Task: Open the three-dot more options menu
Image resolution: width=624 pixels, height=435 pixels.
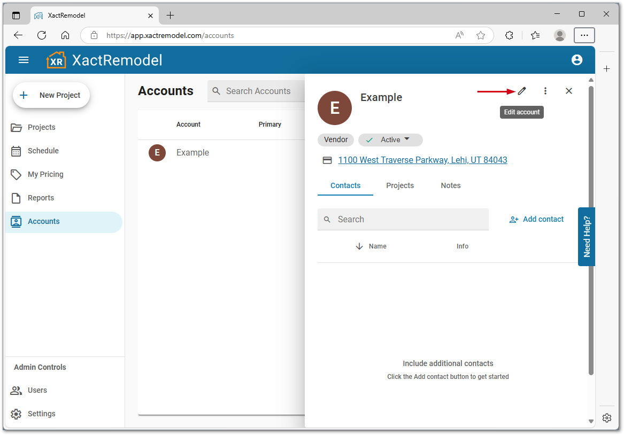Action: pyautogui.click(x=545, y=91)
